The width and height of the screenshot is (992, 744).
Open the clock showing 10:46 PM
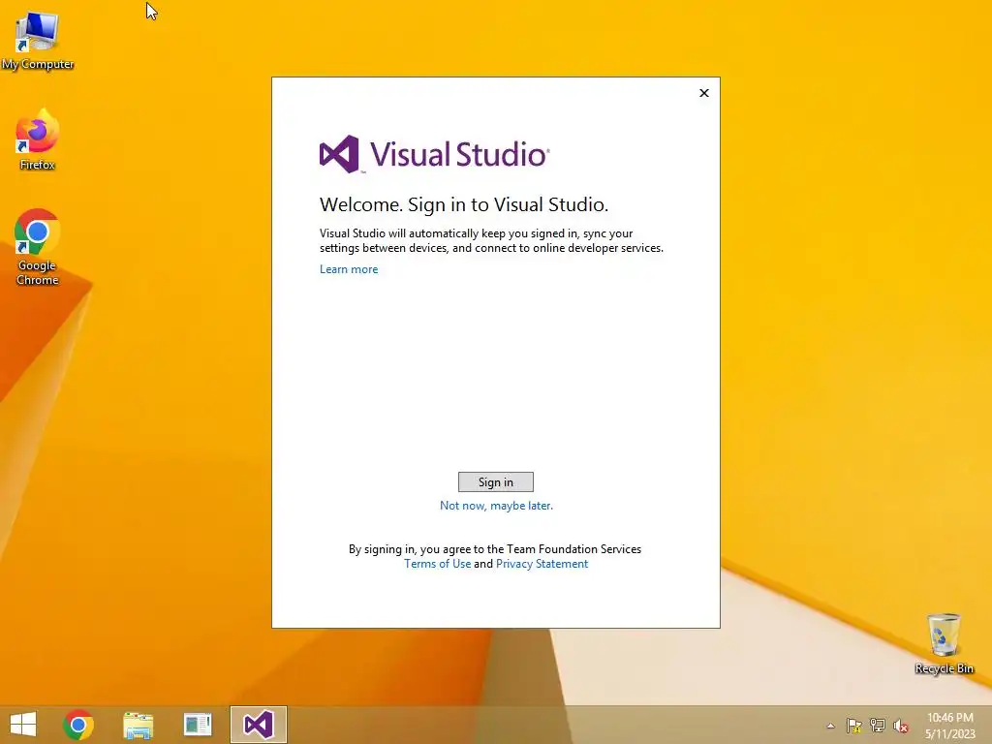[x=949, y=726]
